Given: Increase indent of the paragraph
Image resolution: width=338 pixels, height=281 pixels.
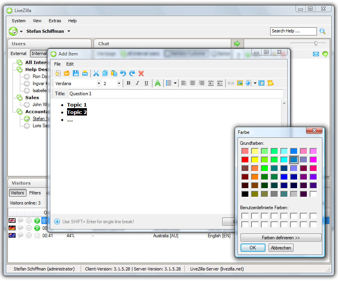Looking at the screenshot, I should (211, 83).
